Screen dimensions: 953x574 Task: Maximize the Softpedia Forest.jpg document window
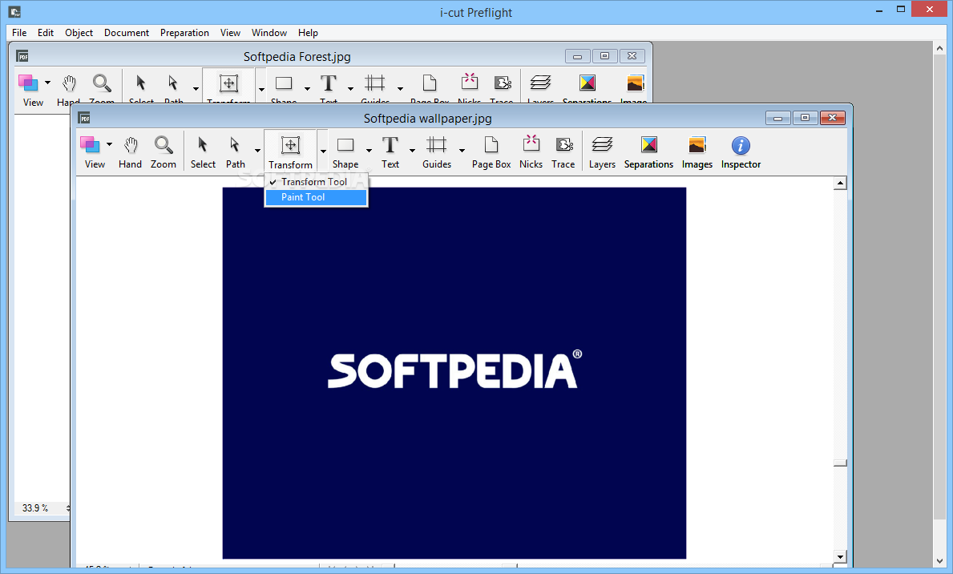[x=604, y=56]
